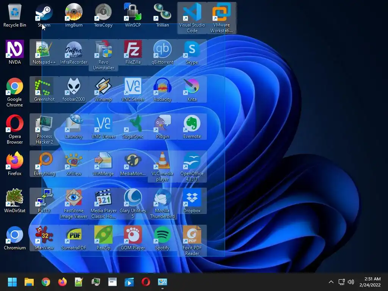Select the Recycle Bin desktop icon
388x291 pixels.
pyautogui.click(x=15, y=15)
